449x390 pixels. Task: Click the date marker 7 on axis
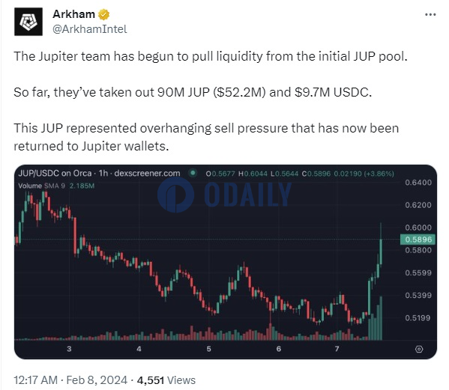tap(337, 349)
